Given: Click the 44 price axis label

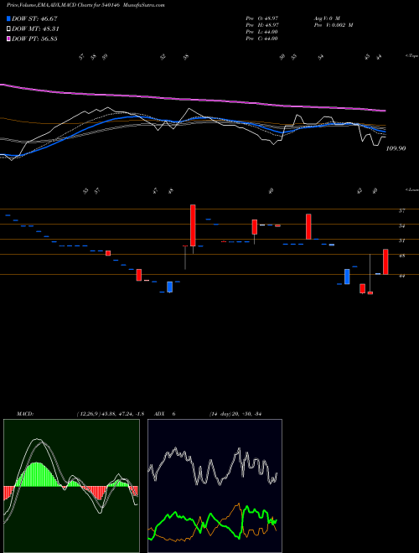Looking at the screenshot, I should tap(401, 276).
